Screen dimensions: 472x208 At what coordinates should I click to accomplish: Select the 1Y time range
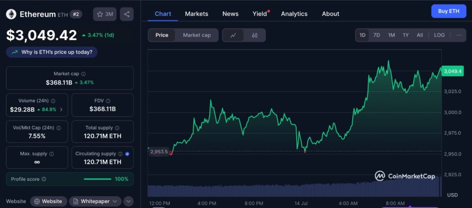click(x=406, y=35)
